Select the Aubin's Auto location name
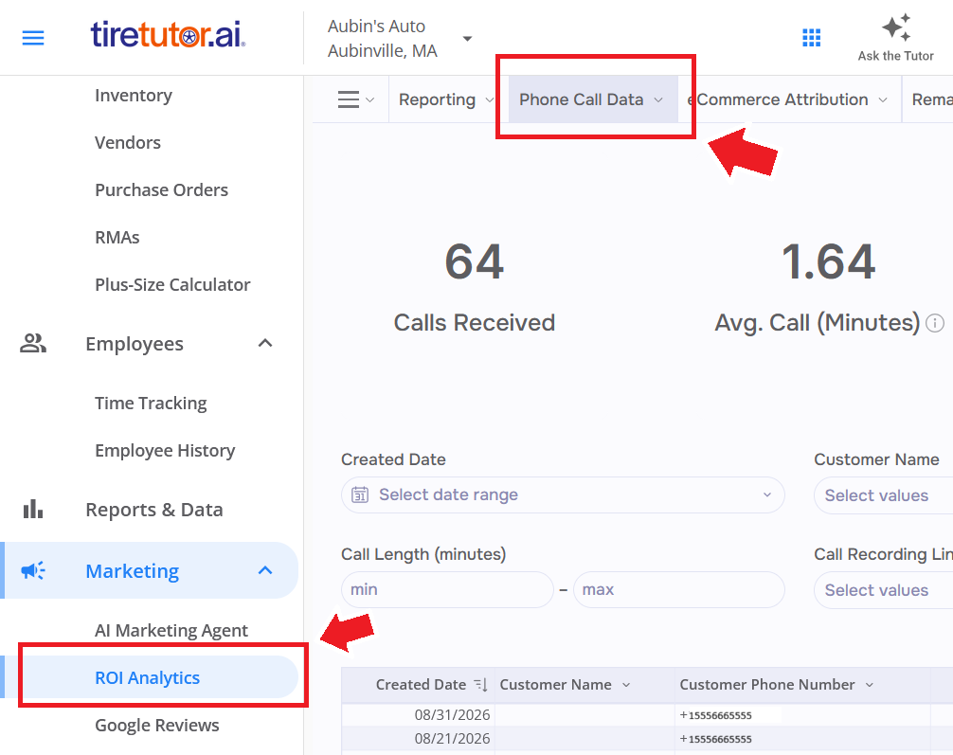Screen dimensions: 953x755 (x=376, y=27)
